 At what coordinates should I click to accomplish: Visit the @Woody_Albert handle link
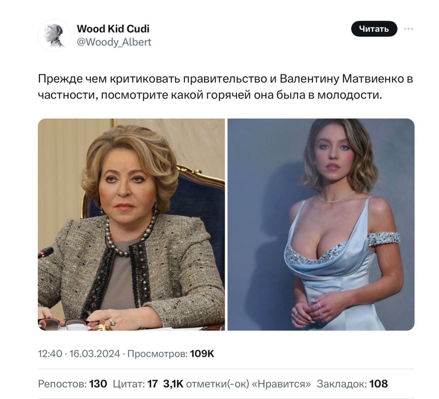[x=114, y=42]
